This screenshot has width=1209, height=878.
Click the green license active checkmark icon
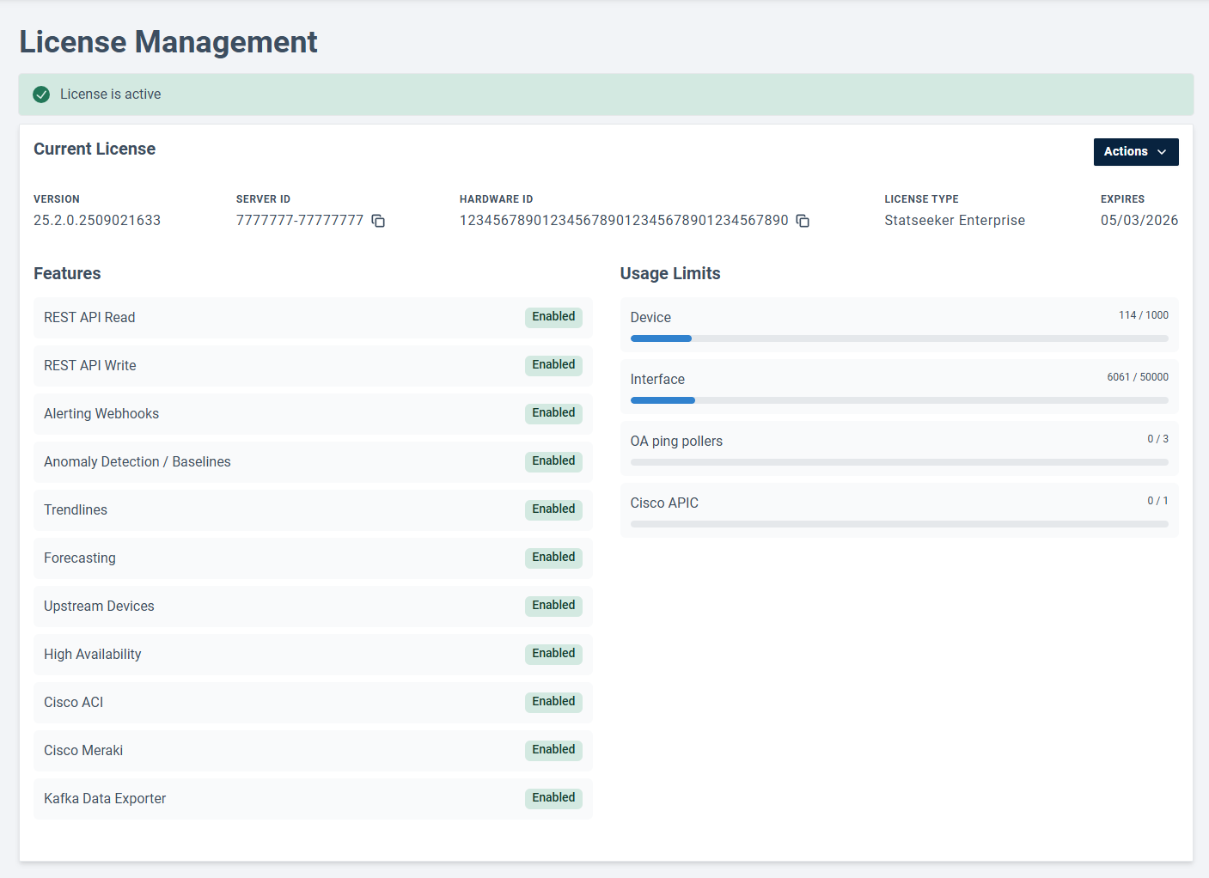41,95
